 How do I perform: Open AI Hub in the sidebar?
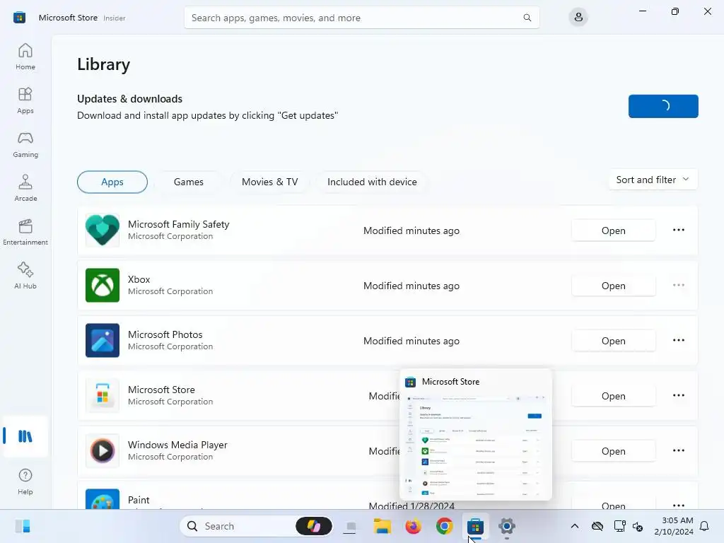pos(25,276)
